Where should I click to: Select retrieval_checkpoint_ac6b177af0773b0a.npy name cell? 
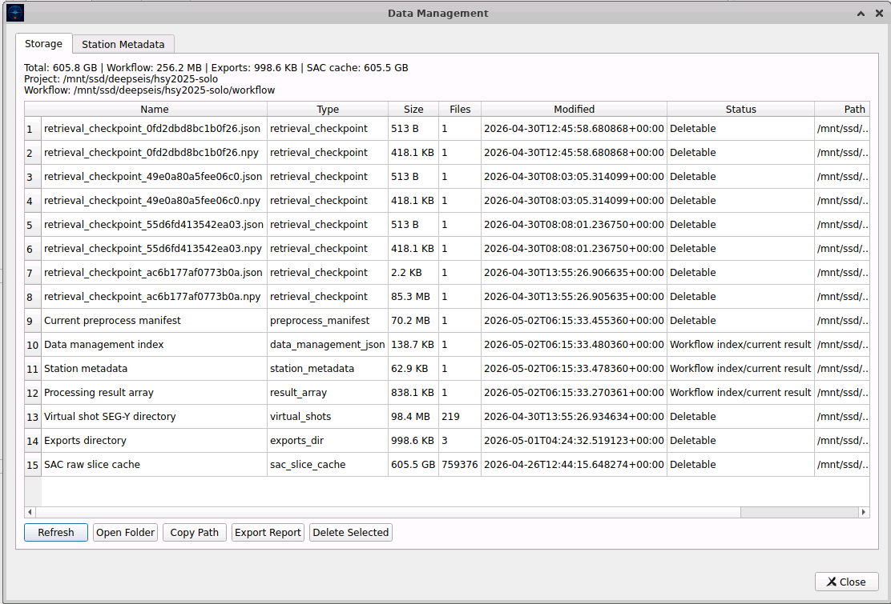154,297
